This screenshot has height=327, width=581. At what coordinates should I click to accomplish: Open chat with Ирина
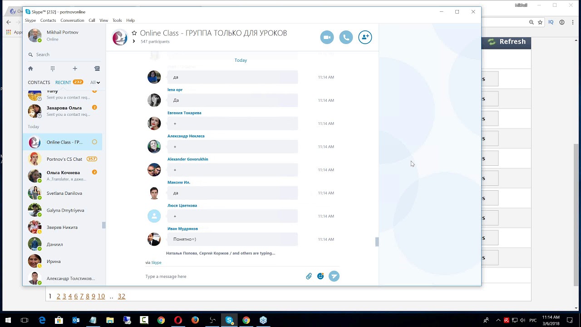click(x=63, y=261)
